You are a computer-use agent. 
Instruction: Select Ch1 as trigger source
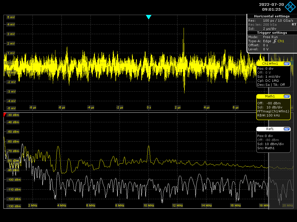[x=281, y=41]
